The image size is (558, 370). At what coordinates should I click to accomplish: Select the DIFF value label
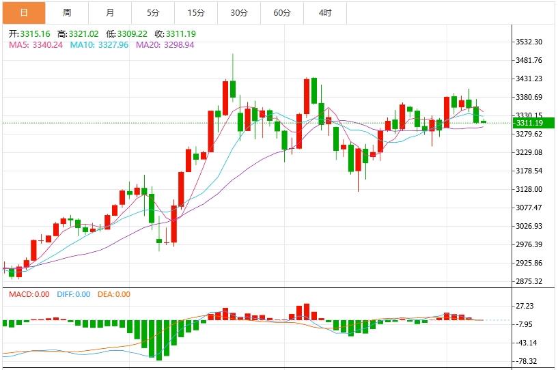[x=74, y=294]
